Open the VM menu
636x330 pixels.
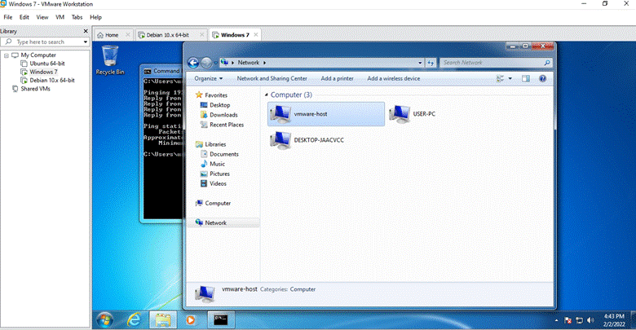tap(60, 17)
